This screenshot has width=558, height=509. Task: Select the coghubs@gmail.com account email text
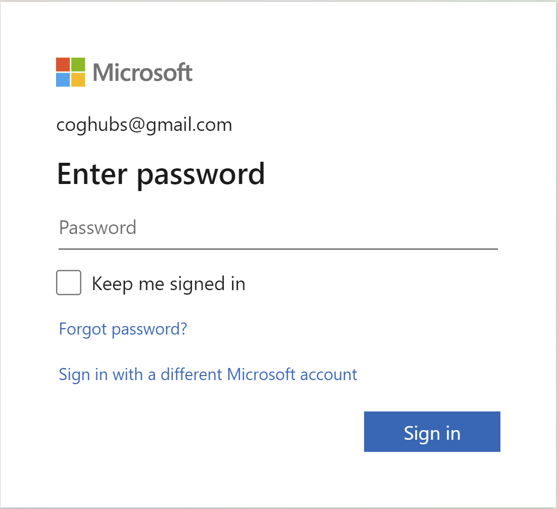pos(144,125)
